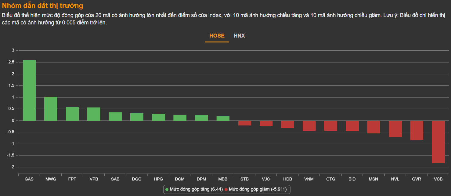This screenshot has width=451, height=196.
Task: Click the VNM red bar
Action: 309,125
